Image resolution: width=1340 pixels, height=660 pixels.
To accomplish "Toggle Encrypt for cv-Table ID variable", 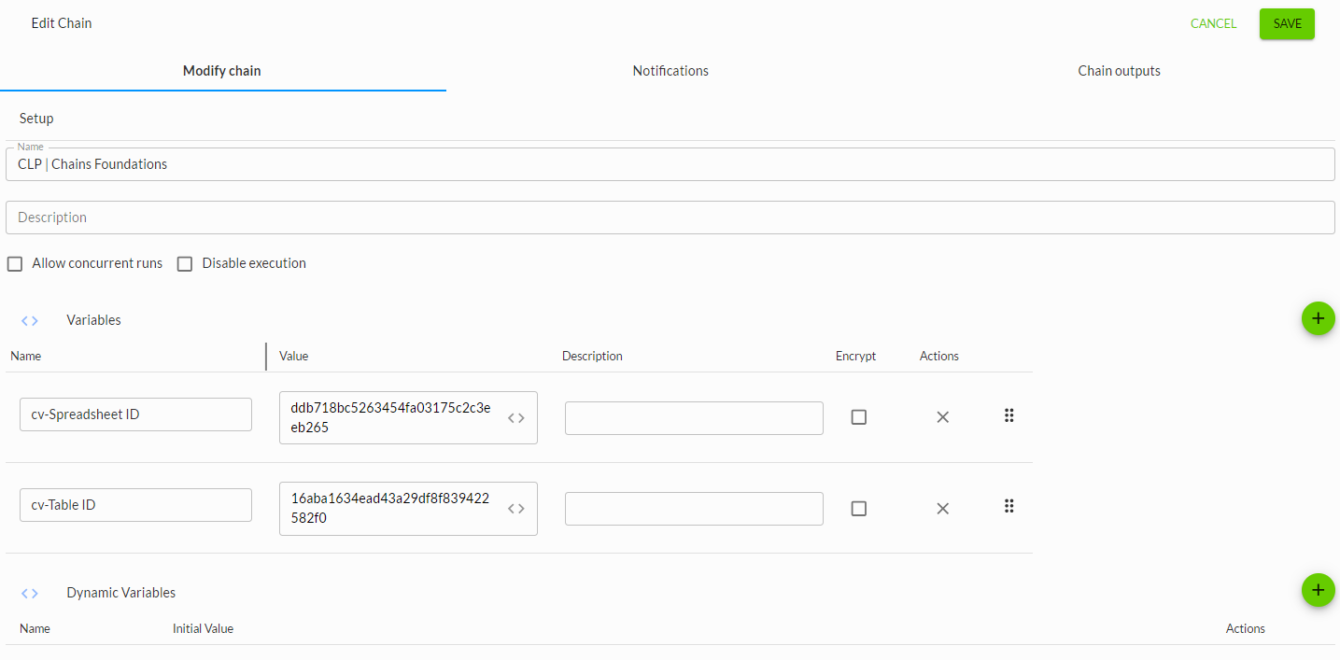I will (859, 509).
